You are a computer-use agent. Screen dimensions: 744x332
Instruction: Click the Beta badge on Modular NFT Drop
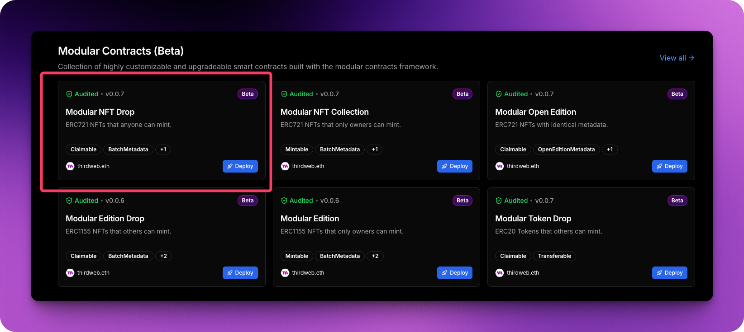coord(248,94)
